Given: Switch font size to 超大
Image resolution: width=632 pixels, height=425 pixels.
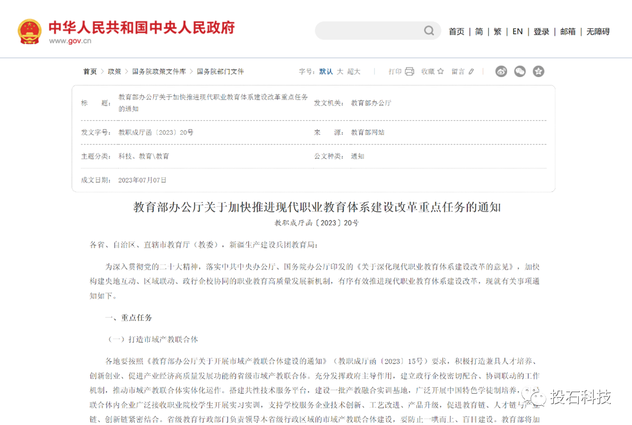Looking at the screenshot, I should click(354, 72).
